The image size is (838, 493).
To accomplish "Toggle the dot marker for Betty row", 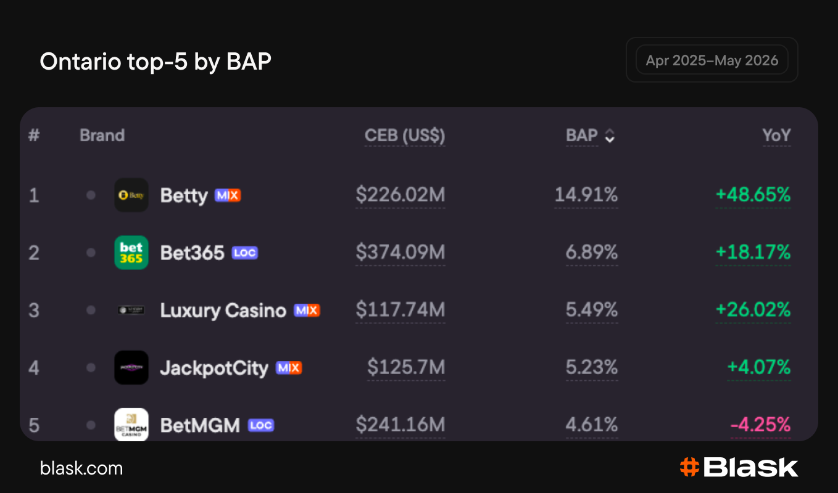I will click(x=91, y=195).
